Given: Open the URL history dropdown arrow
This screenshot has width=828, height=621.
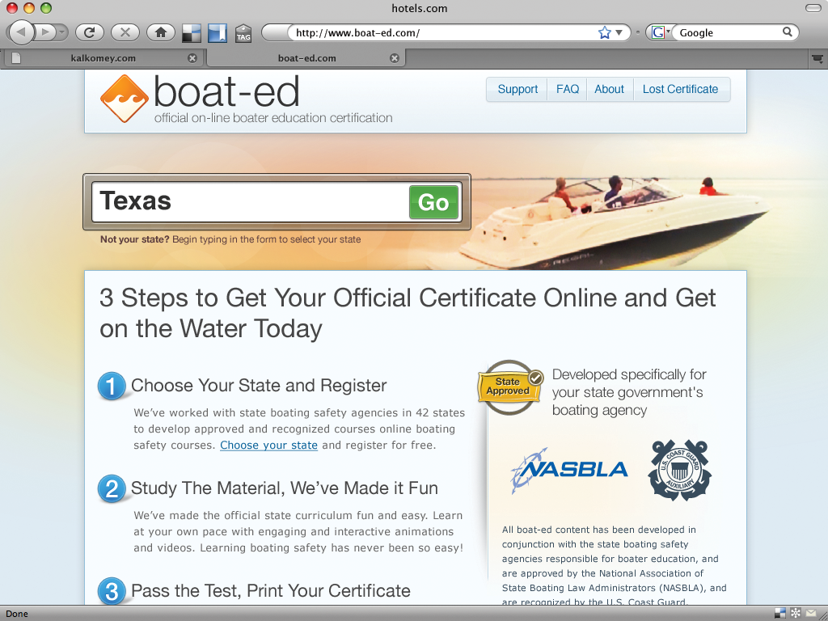Looking at the screenshot, I should (619, 32).
